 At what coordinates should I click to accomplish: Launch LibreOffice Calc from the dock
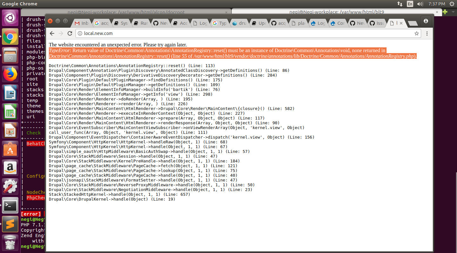(10, 111)
